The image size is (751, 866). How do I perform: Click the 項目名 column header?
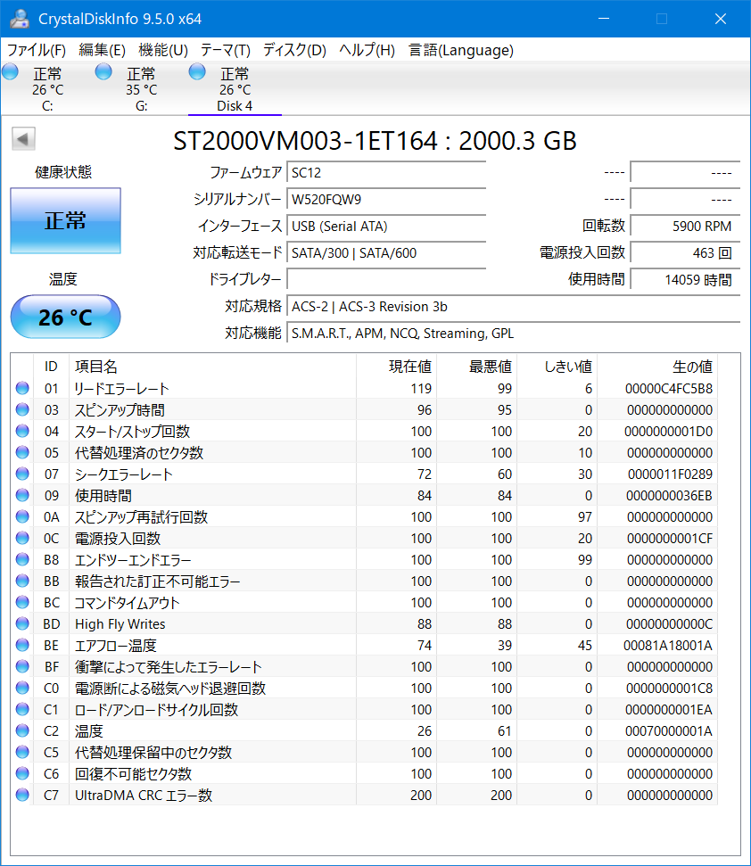[x=212, y=367]
